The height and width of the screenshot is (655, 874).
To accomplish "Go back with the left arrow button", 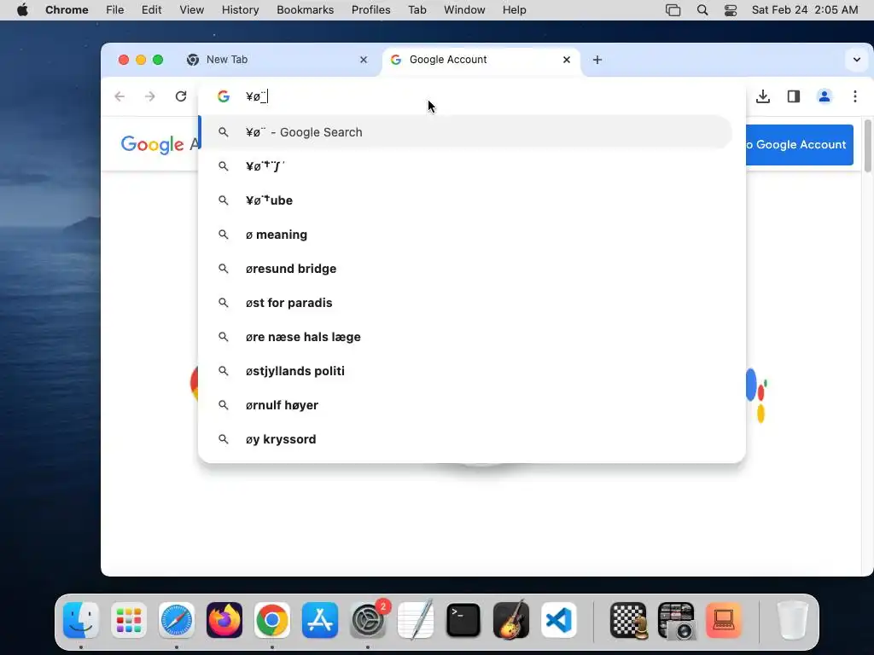I will coord(119,96).
